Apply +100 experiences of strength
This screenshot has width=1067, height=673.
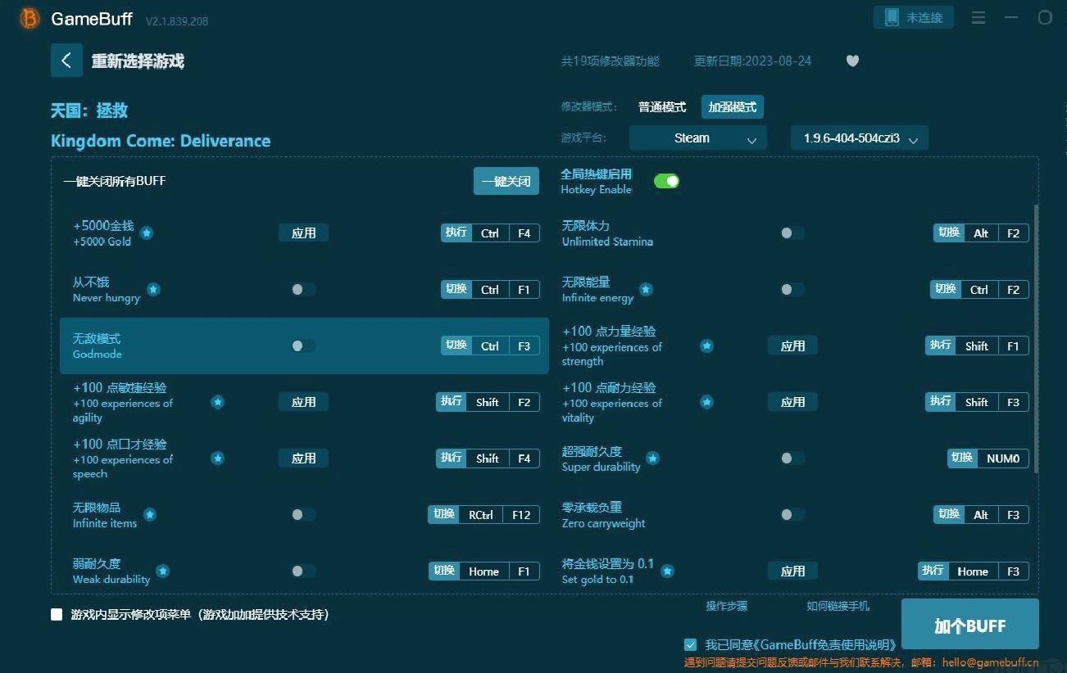tap(792, 346)
